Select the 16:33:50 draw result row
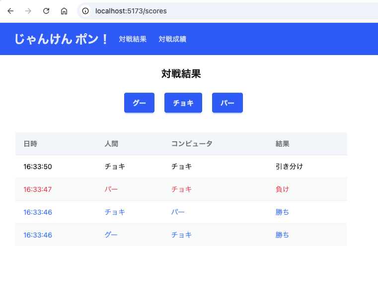The image size is (378, 300). tap(181, 167)
